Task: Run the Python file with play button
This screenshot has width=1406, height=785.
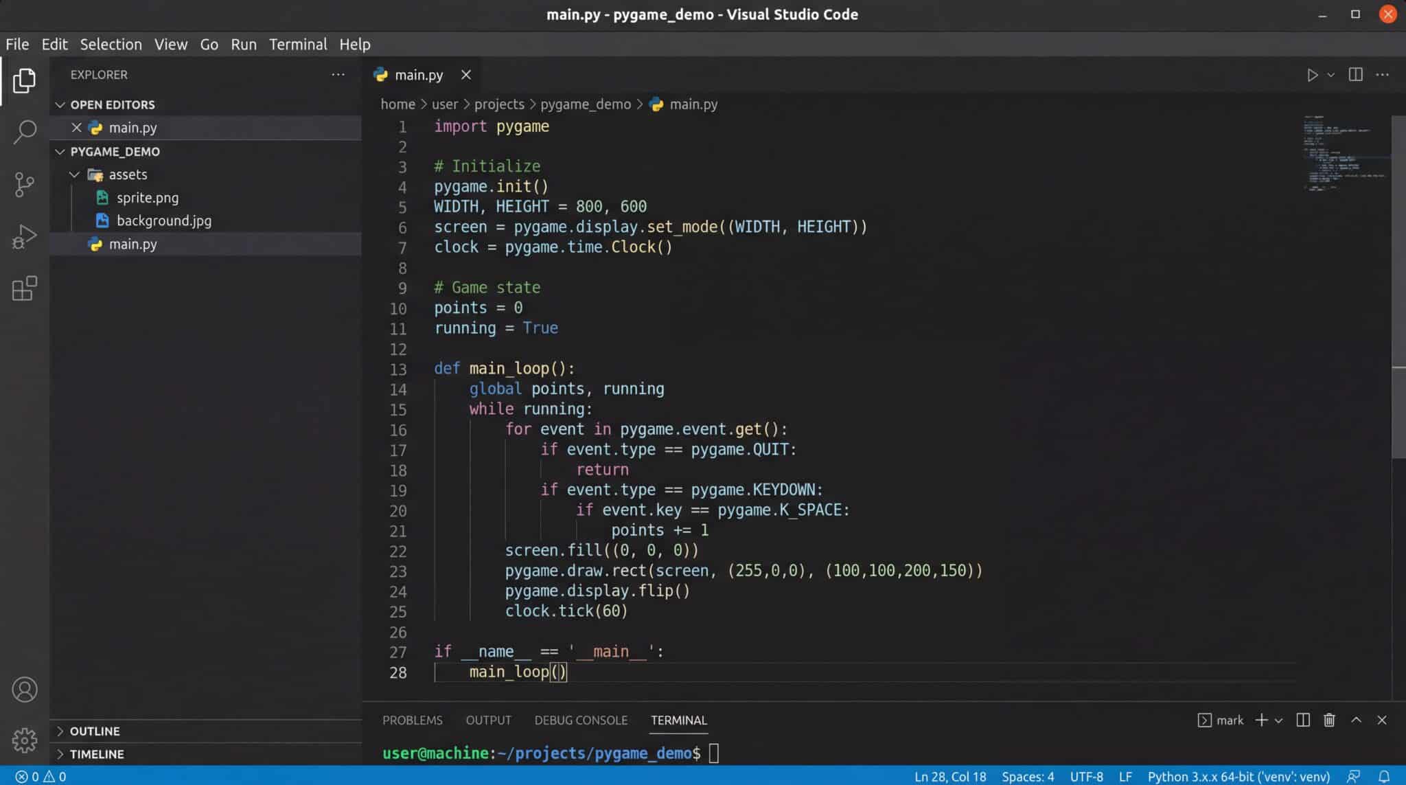Action: (x=1312, y=75)
